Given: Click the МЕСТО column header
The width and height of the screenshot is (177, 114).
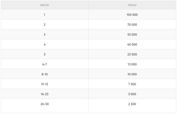Looking at the screenshot, I should pos(45,5).
